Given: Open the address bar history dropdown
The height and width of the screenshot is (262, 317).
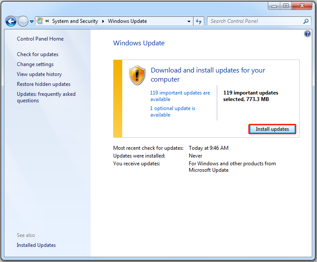Looking at the screenshot, I should pos(189,21).
